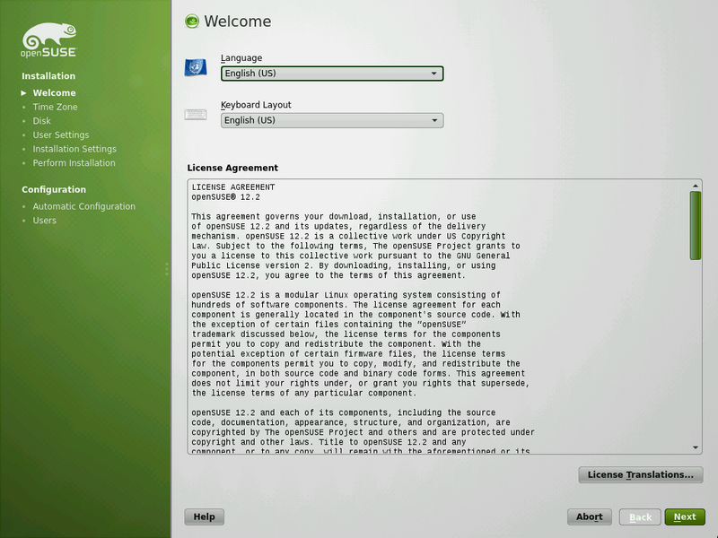Image resolution: width=718 pixels, height=538 pixels.
Task: Click the 'Configuration' sidebar heading
Action: [x=54, y=189]
